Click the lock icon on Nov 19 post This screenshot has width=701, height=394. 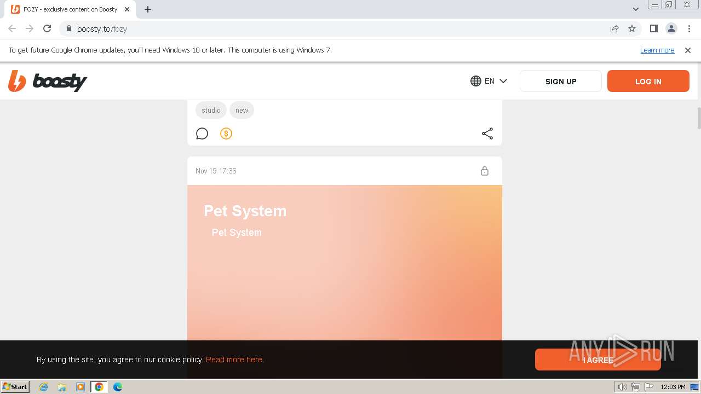485,171
